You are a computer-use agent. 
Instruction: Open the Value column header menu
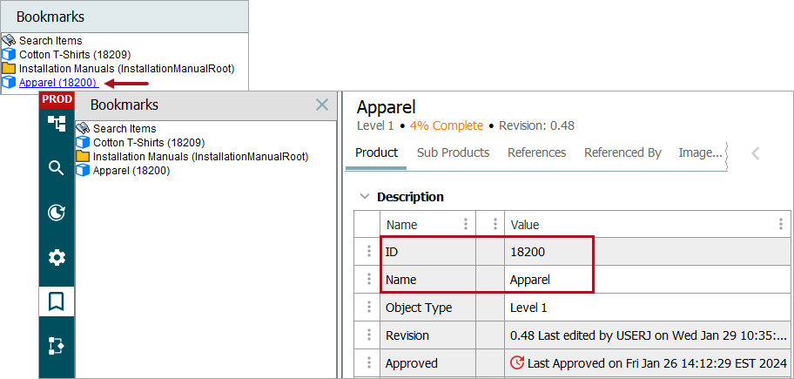(x=779, y=225)
